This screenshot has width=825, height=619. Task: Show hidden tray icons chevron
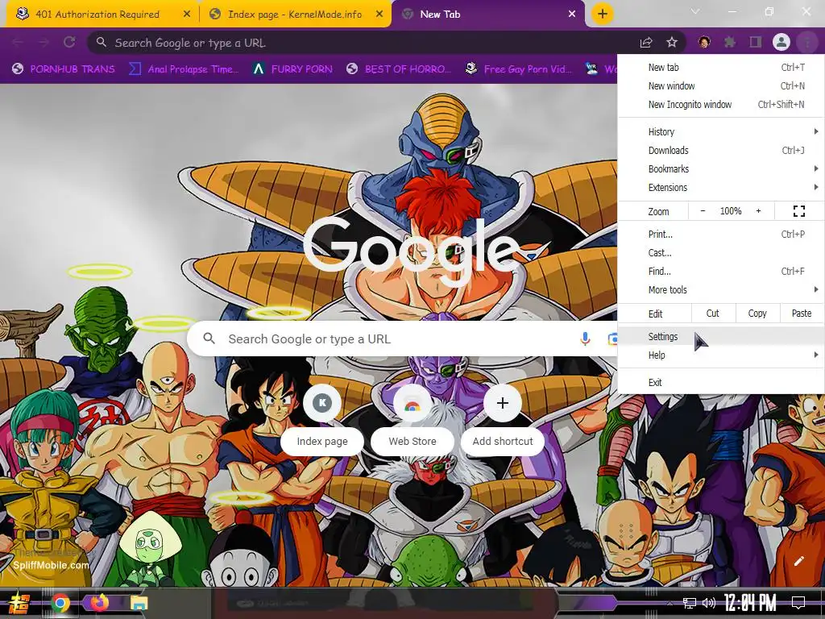tap(669, 603)
